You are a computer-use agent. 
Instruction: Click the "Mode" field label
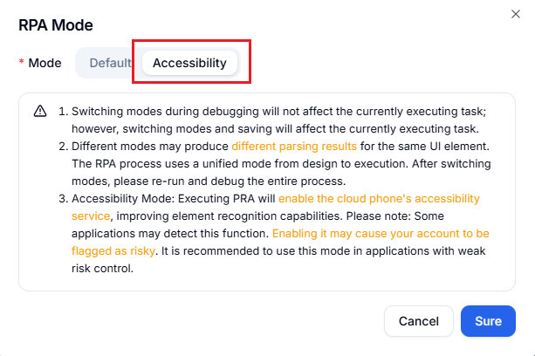pos(45,63)
